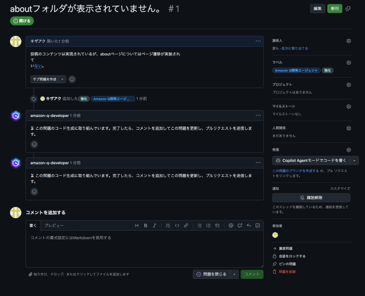Click the 購読解除 unsubscribe button
Screen dimensions: 365x296
311,198
